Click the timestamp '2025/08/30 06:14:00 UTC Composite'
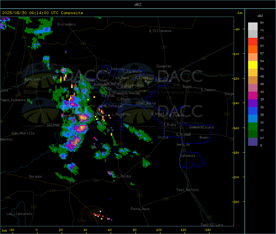 (42, 13)
